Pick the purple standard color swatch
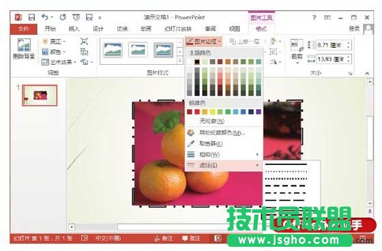The image size is (382, 251). [259, 112]
